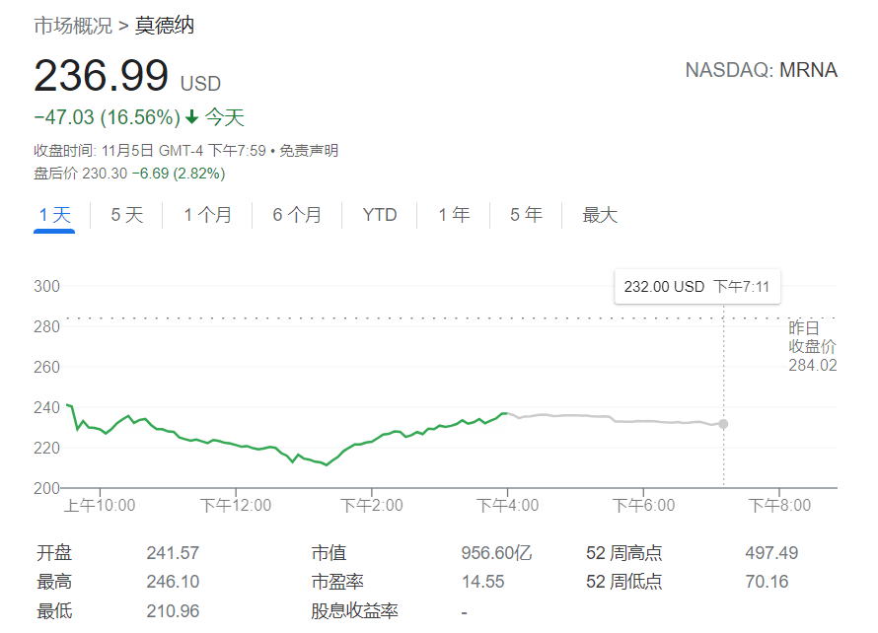
Task: Click the 下午2:00 axis label
Action: pyautogui.click(x=371, y=506)
